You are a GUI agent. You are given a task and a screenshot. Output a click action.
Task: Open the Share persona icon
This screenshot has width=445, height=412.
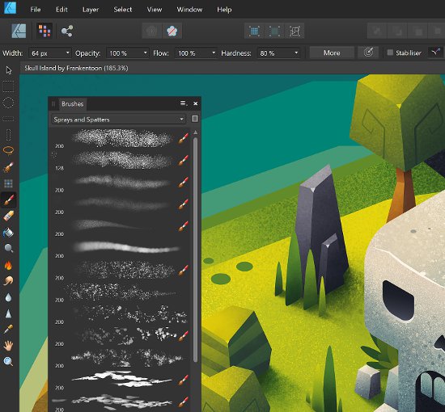tap(67, 31)
